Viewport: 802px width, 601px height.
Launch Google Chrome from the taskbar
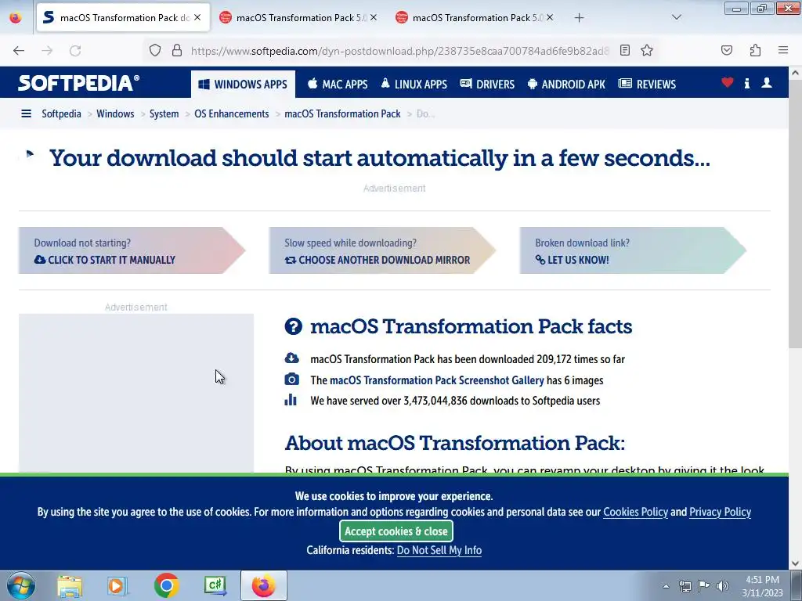pos(166,585)
